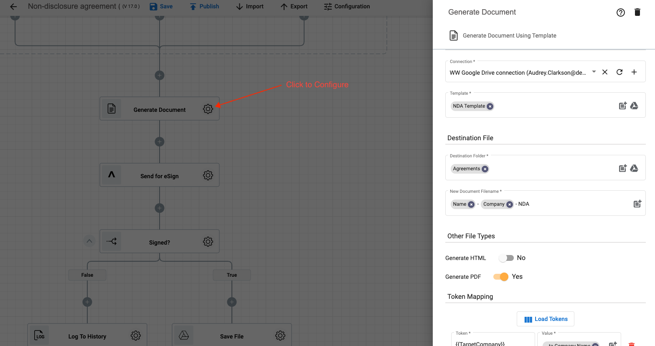Remove the Agreements folder chip
The image size is (655, 346).
[x=485, y=169]
